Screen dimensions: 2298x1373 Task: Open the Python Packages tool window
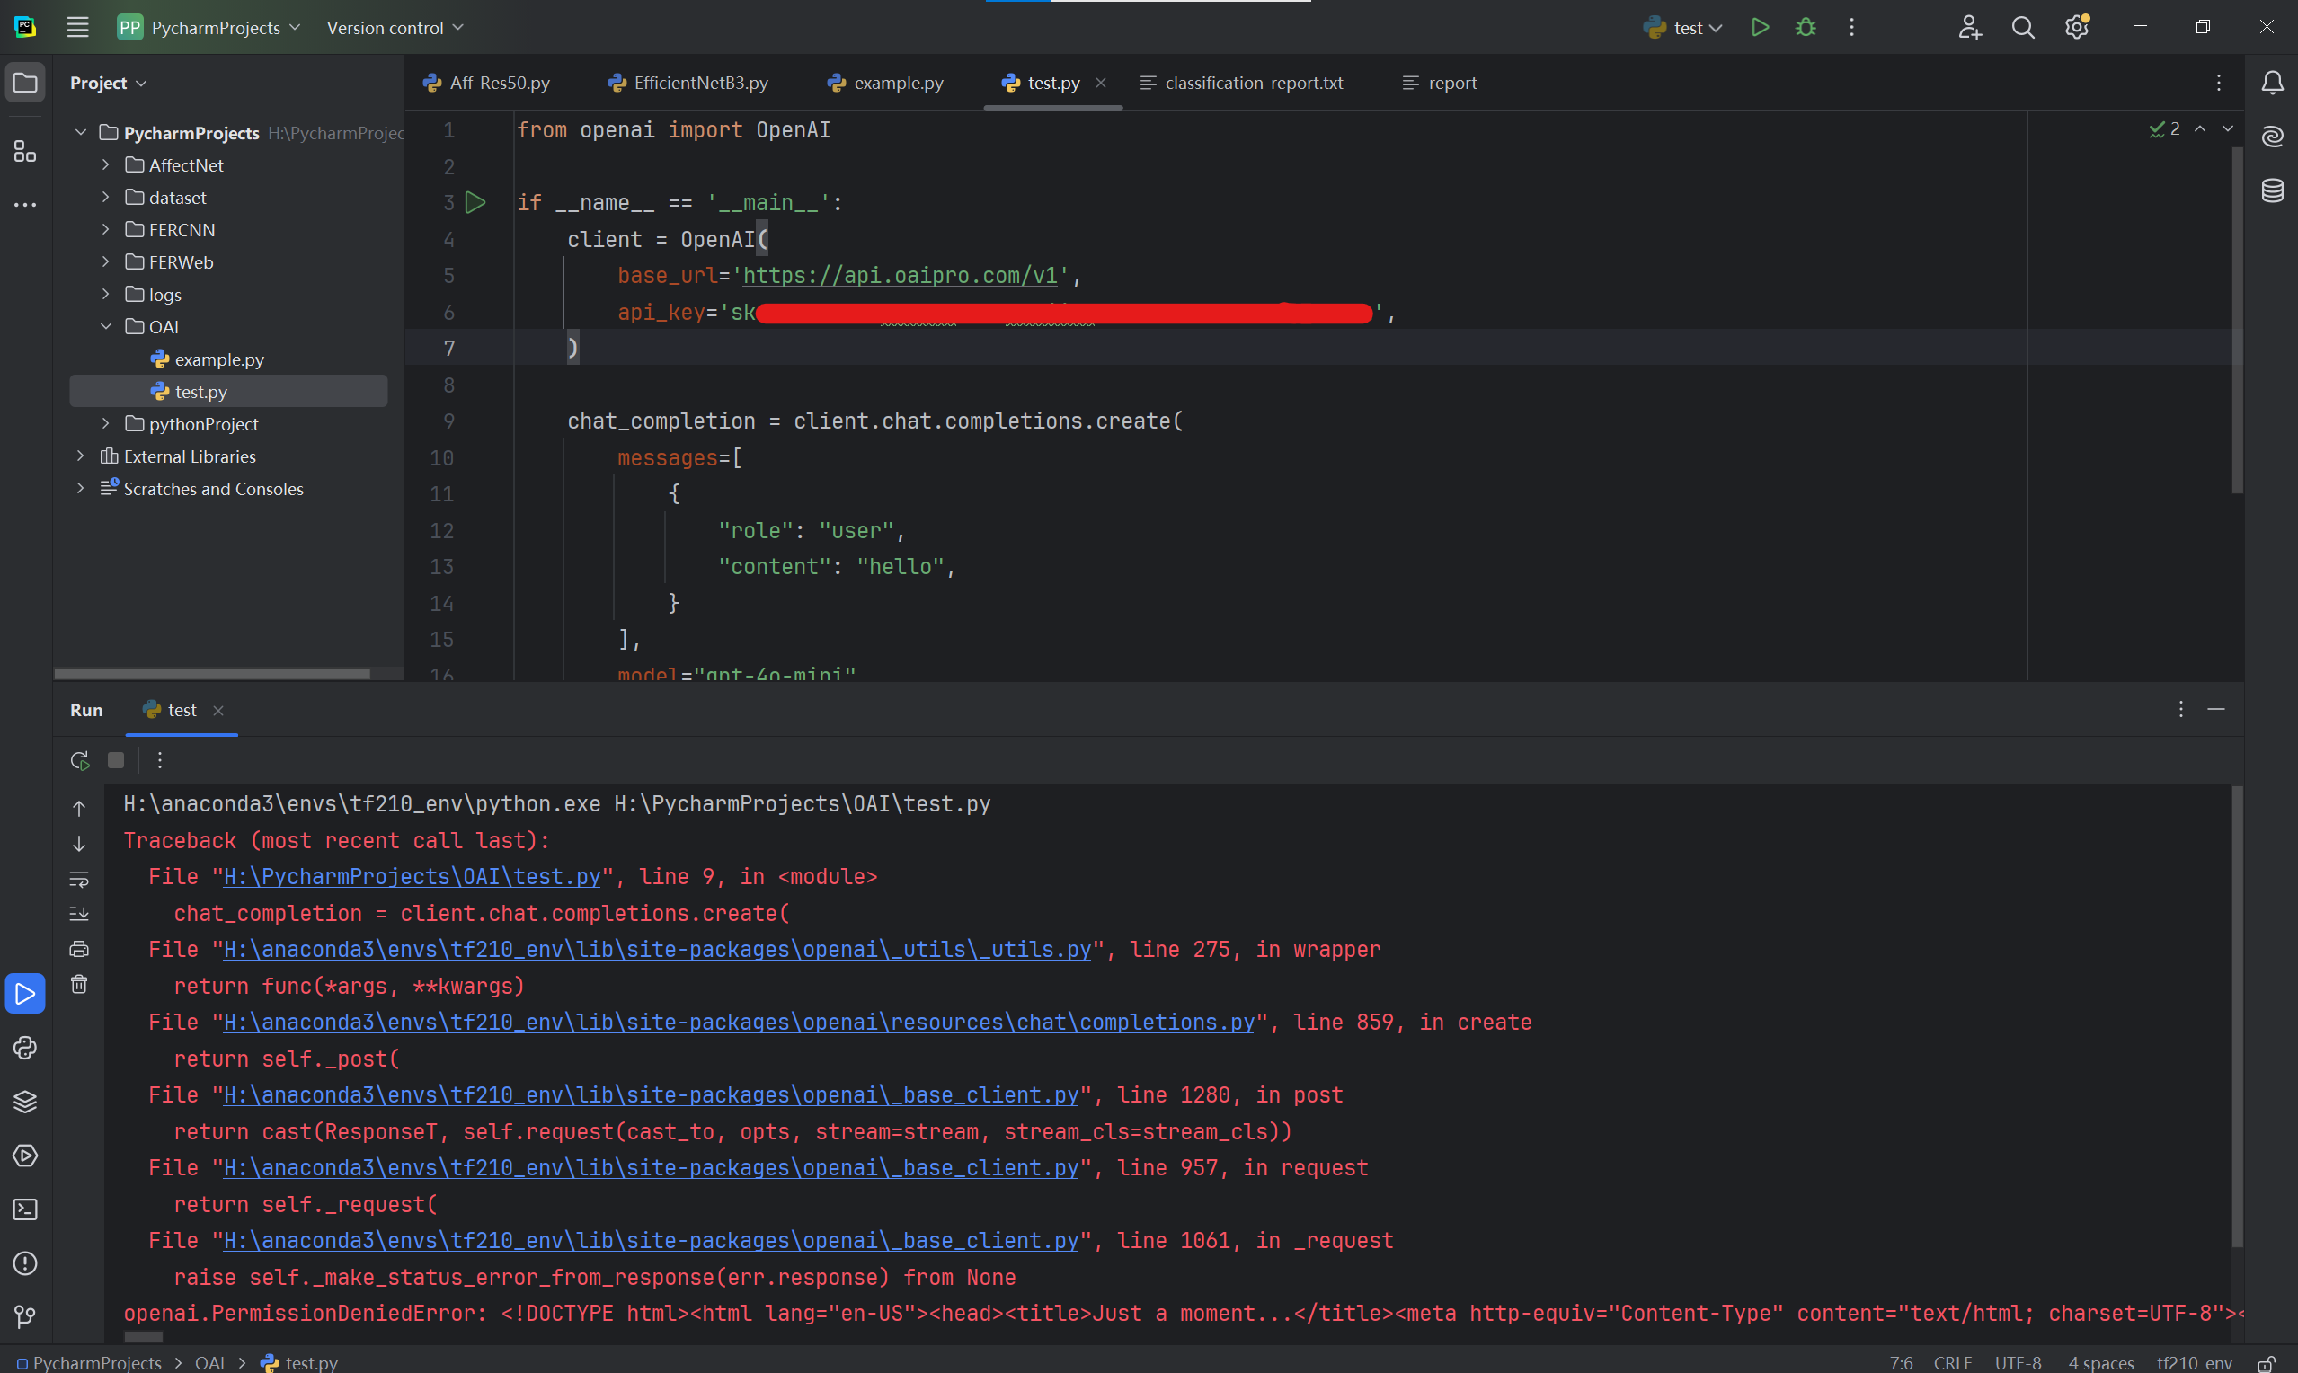tap(25, 1101)
